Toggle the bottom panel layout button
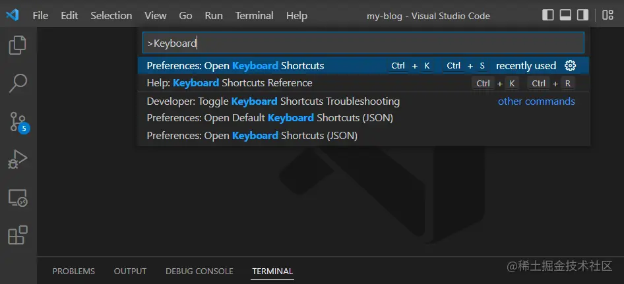The width and height of the screenshot is (624, 284). (x=565, y=15)
